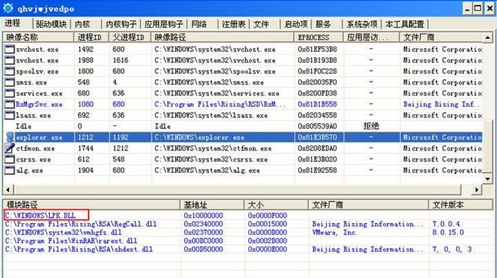Screen dimensions: 497x278
Task: Click the RsMgrSvc.exe process icon
Action: [10, 104]
